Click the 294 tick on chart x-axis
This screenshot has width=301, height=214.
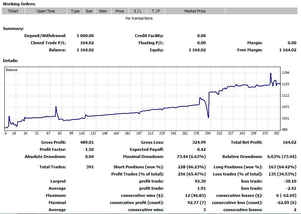(208, 133)
